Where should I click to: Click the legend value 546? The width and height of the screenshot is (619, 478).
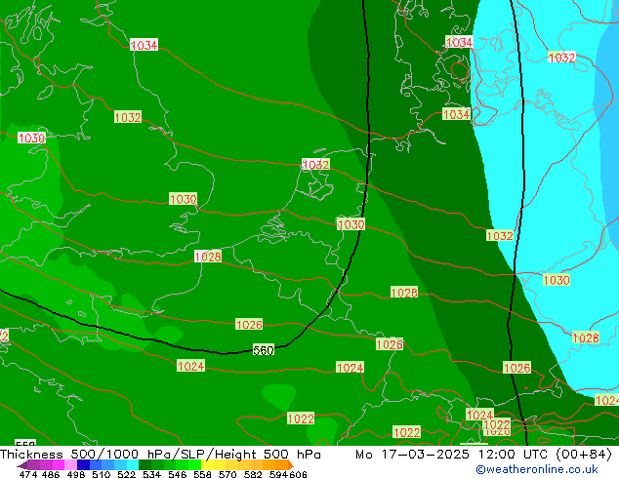(x=178, y=474)
